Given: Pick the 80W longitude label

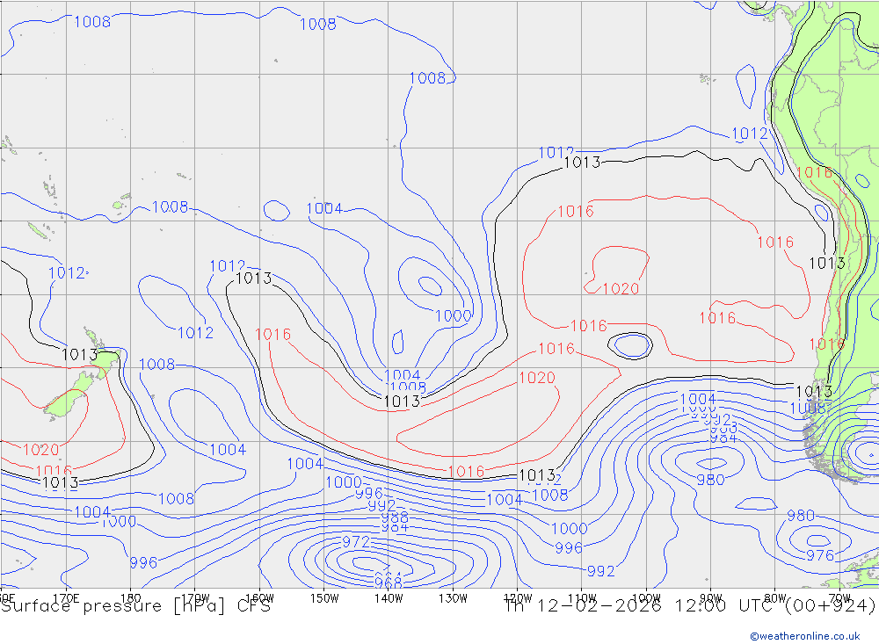Looking at the screenshot, I should coord(775,598).
